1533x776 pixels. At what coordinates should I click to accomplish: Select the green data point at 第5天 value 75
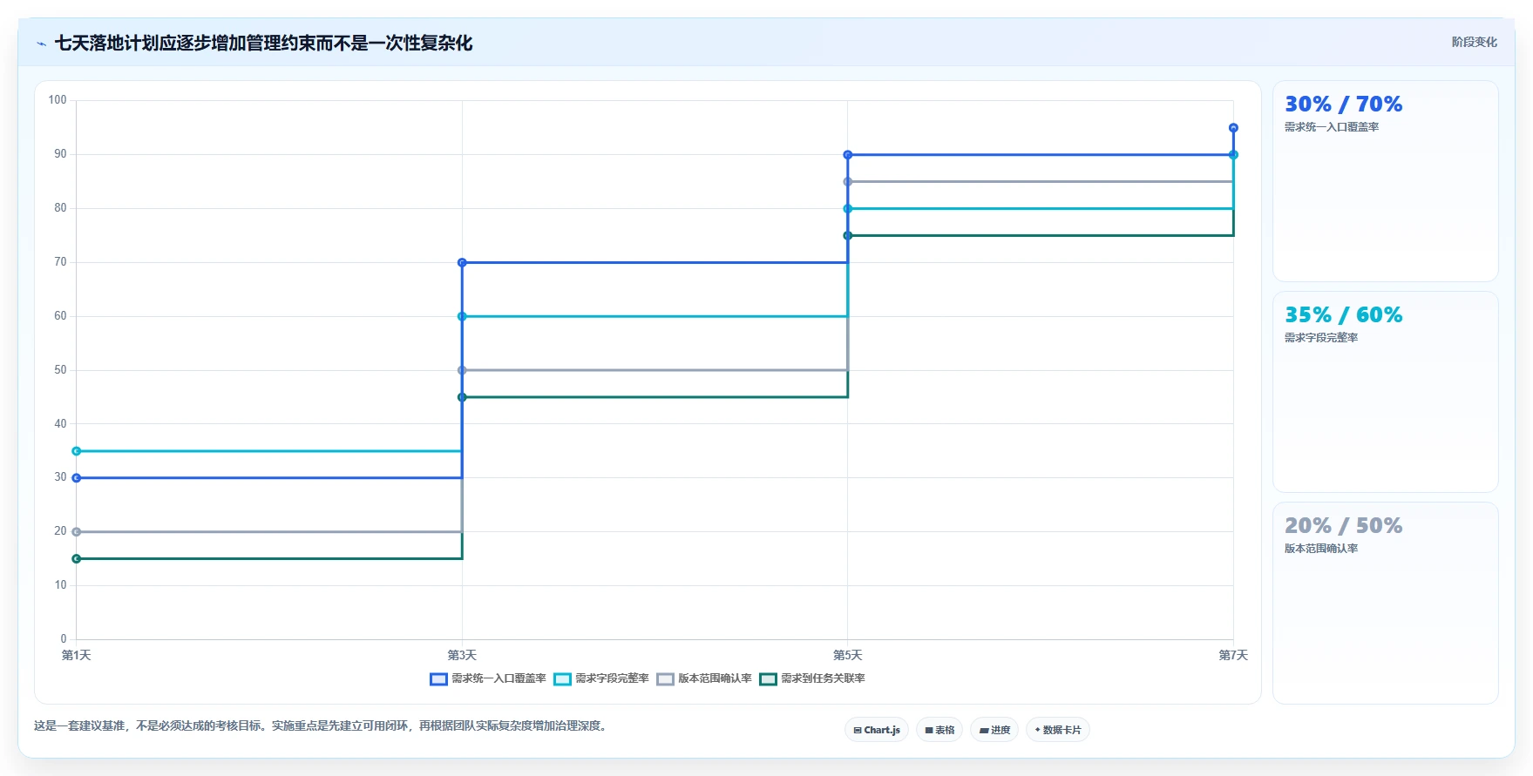[848, 235]
